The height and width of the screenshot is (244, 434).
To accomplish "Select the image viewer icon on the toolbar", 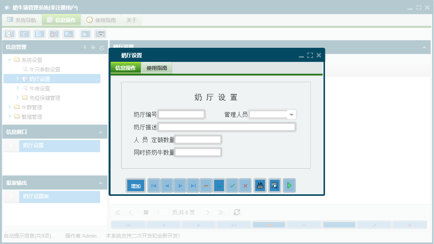I will (x=68, y=34).
